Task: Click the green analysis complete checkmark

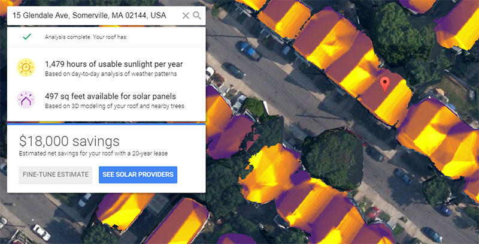Action: (x=26, y=37)
